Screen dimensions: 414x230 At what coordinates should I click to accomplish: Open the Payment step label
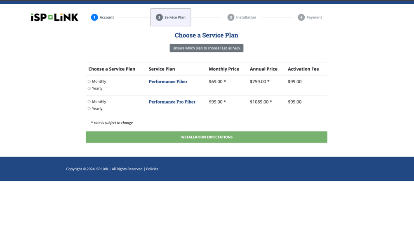point(314,17)
